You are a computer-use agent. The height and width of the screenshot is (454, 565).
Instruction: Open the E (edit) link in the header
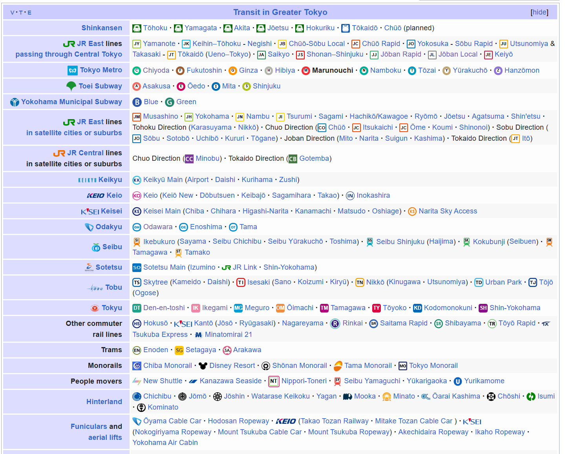(29, 13)
